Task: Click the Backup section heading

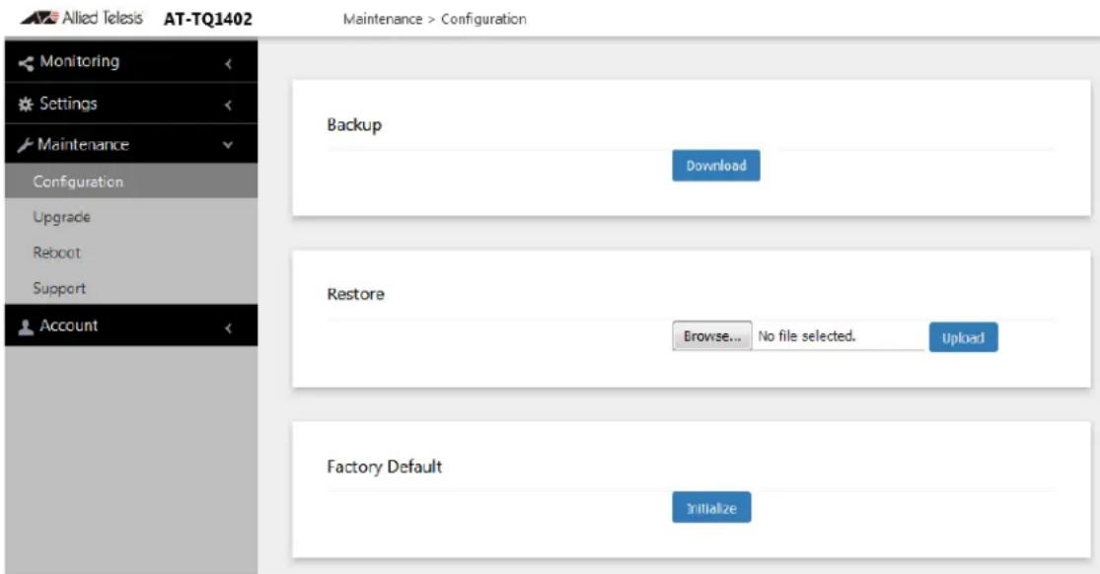Action: click(x=354, y=125)
